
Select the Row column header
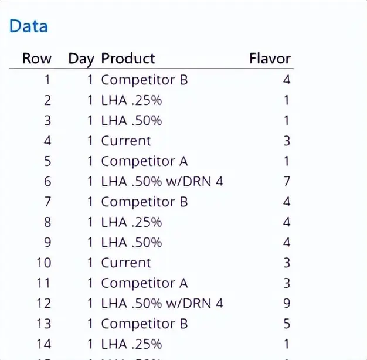[x=37, y=58]
